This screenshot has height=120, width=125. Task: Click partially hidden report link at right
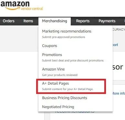(x=115, y=45)
